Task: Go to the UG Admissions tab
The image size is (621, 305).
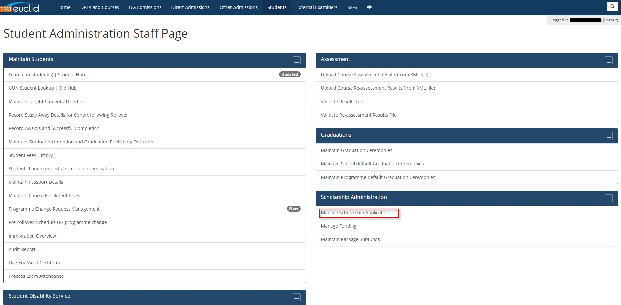Action: click(x=145, y=7)
